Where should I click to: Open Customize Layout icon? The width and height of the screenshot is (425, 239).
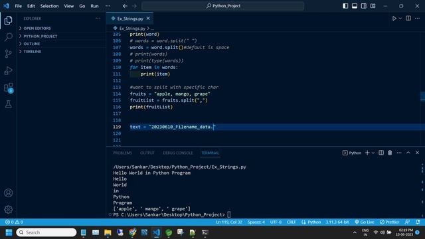pos(373,6)
